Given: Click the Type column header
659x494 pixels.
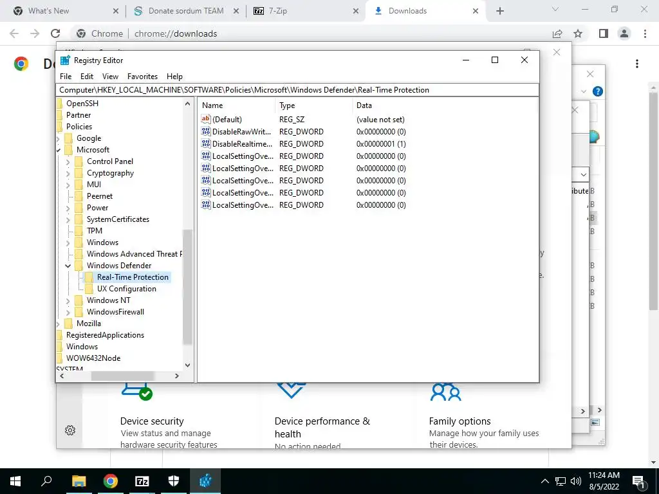Looking at the screenshot, I should [x=314, y=105].
